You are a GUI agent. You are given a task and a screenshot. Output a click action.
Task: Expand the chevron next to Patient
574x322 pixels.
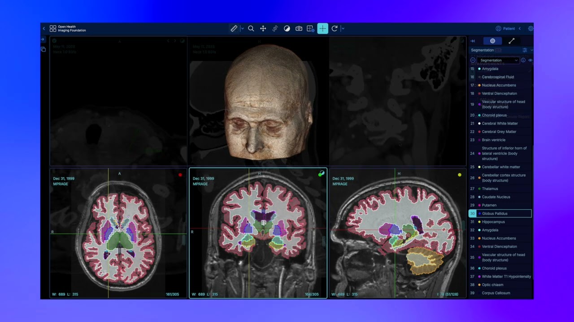(520, 29)
